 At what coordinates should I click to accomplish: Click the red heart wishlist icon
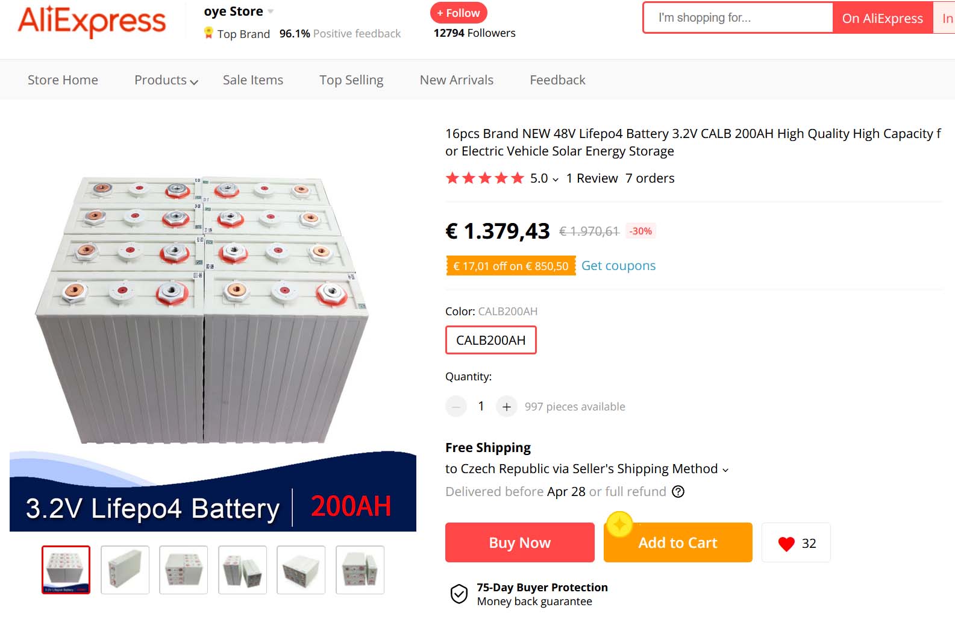(x=786, y=544)
